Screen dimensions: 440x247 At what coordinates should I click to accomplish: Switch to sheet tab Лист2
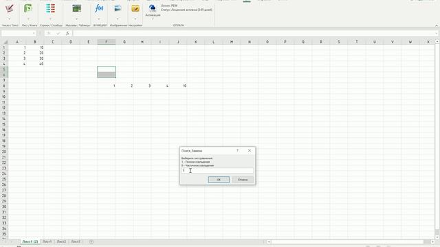61,242
